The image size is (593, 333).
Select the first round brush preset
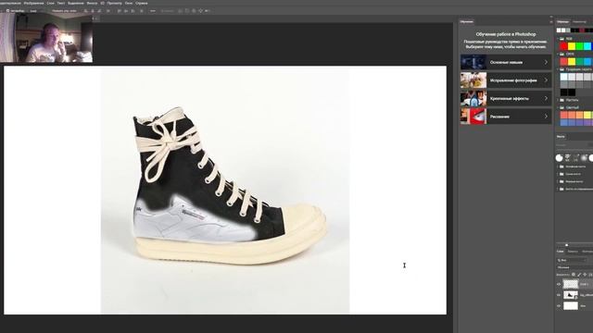(559, 158)
